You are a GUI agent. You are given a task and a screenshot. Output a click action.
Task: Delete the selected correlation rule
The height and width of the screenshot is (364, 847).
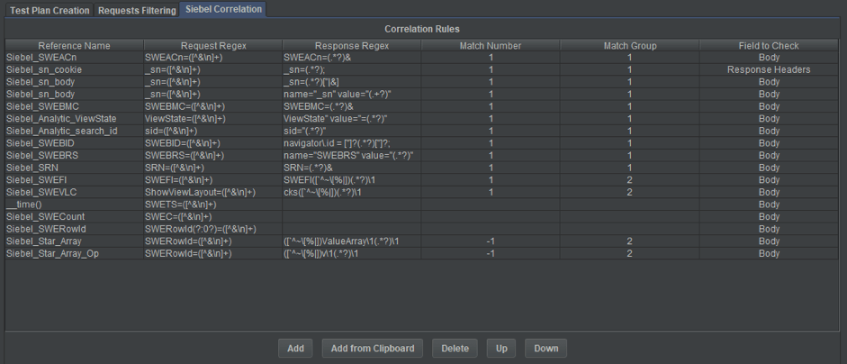point(455,349)
